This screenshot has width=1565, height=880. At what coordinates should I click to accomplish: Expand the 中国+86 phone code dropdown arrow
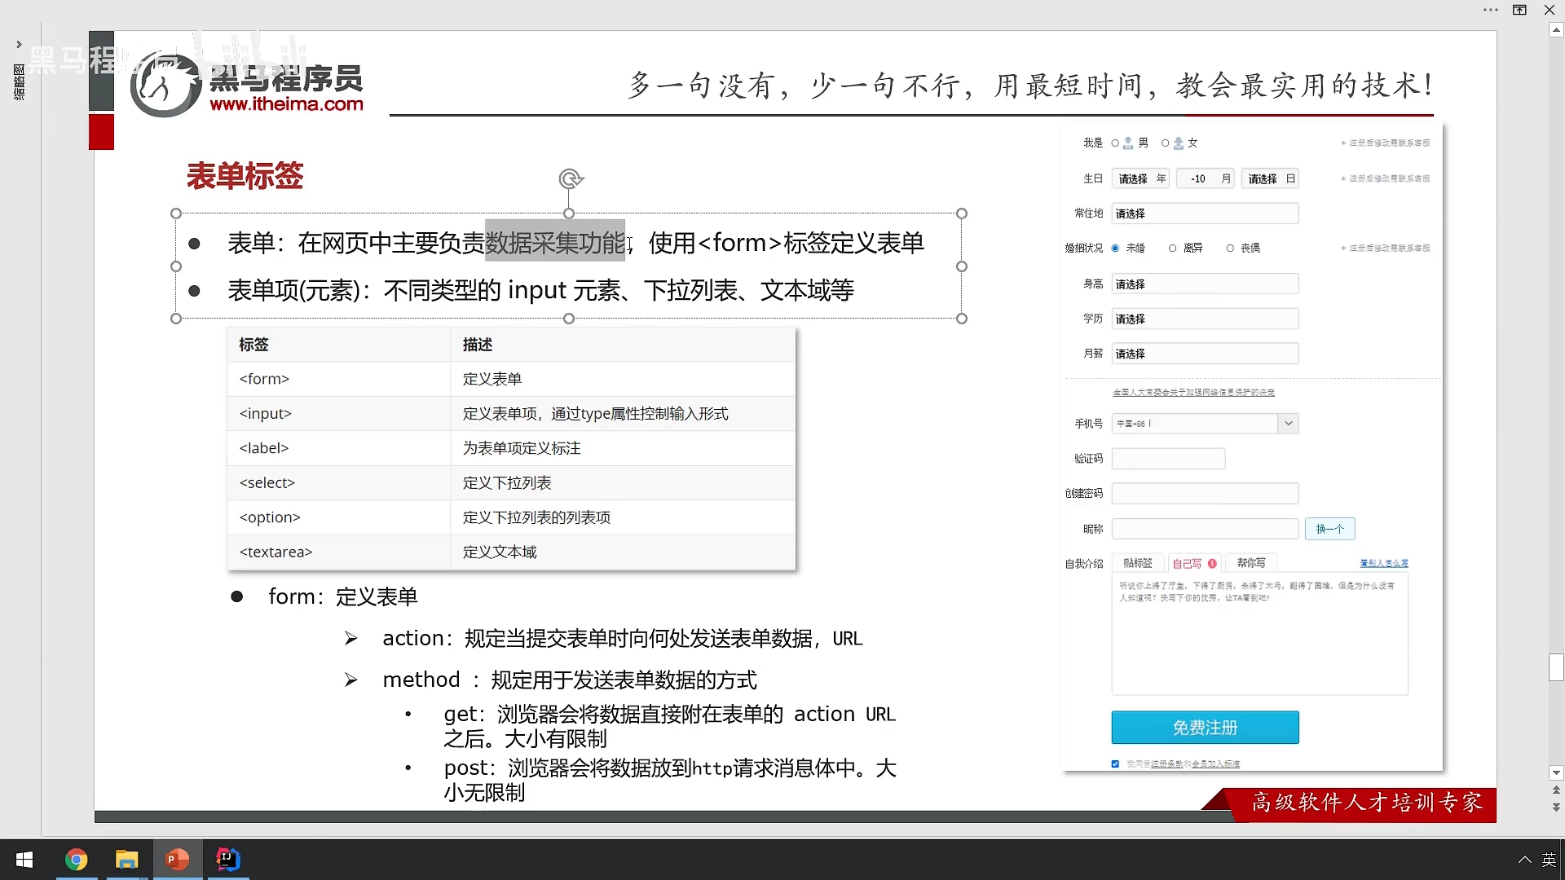pyautogui.click(x=1288, y=424)
